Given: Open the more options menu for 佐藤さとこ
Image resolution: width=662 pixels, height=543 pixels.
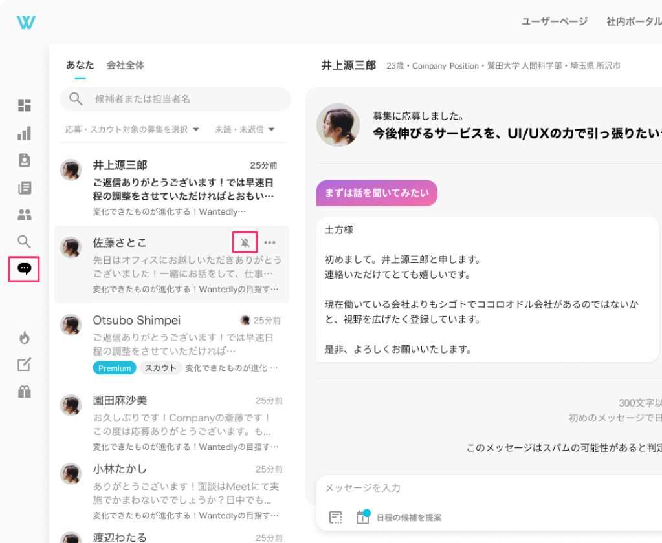Looking at the screenshot, I should [270, 242].
